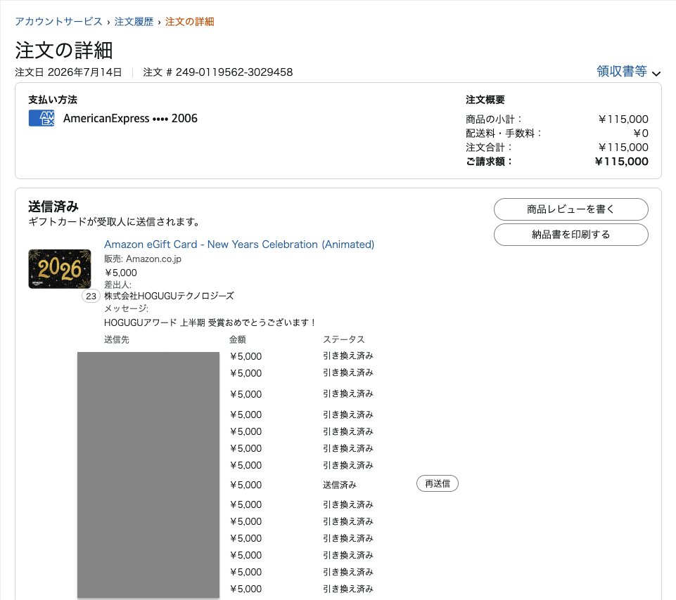Click the 再送信 button
Viewport: 676px width, 600px height.
coord(437,483)
